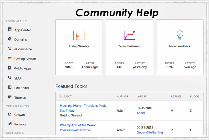Click 'Getting Started' label under Lions Pack topic

click(71, 115)
